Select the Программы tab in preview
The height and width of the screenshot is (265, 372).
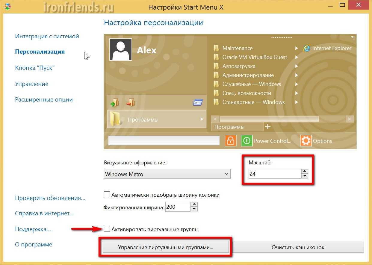pyautogui.click(x=237, y=127)
